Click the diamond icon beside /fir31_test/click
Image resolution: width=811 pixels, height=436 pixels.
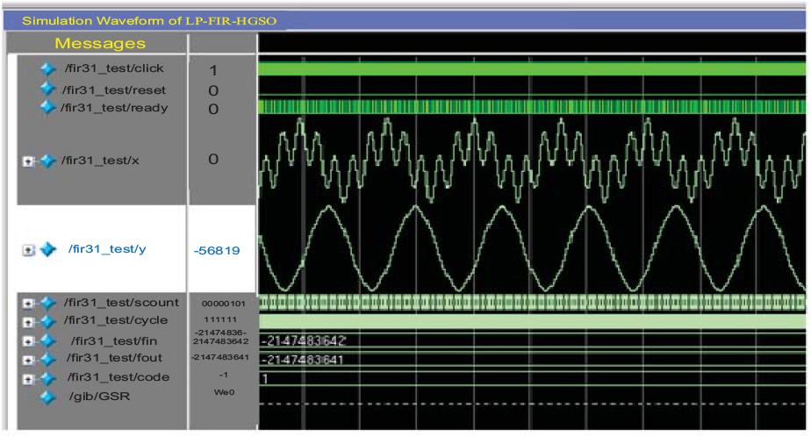[48, 69]
